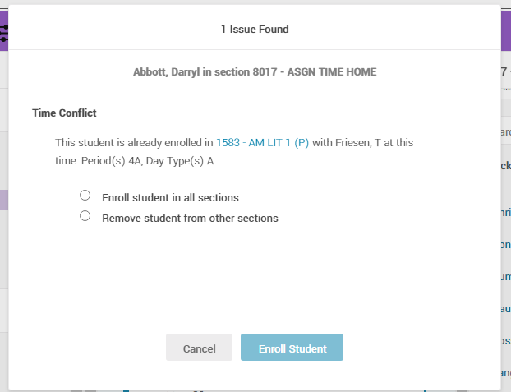Choose removing the student from other sections
The height and width of the screenshot is (392, 511).
85,216
